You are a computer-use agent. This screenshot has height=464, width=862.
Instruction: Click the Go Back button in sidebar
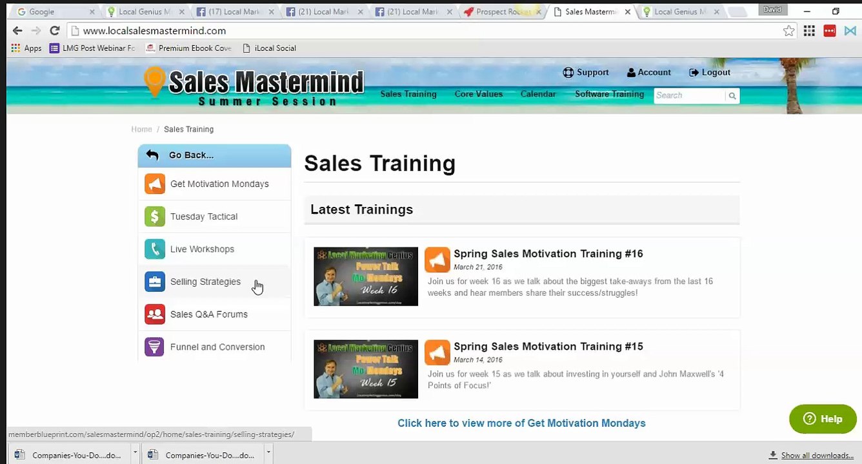[x=214, y=155]
